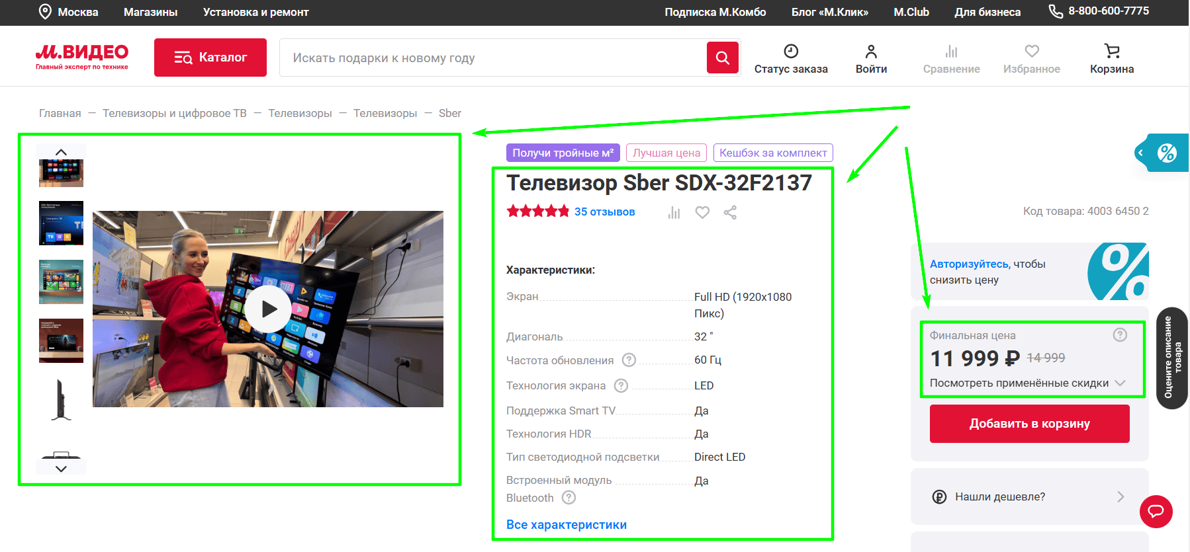Click the red search magnifier button

[723, 58]
